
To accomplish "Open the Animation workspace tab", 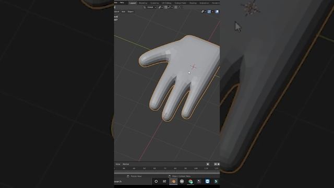I will click(x=204, y=3).
